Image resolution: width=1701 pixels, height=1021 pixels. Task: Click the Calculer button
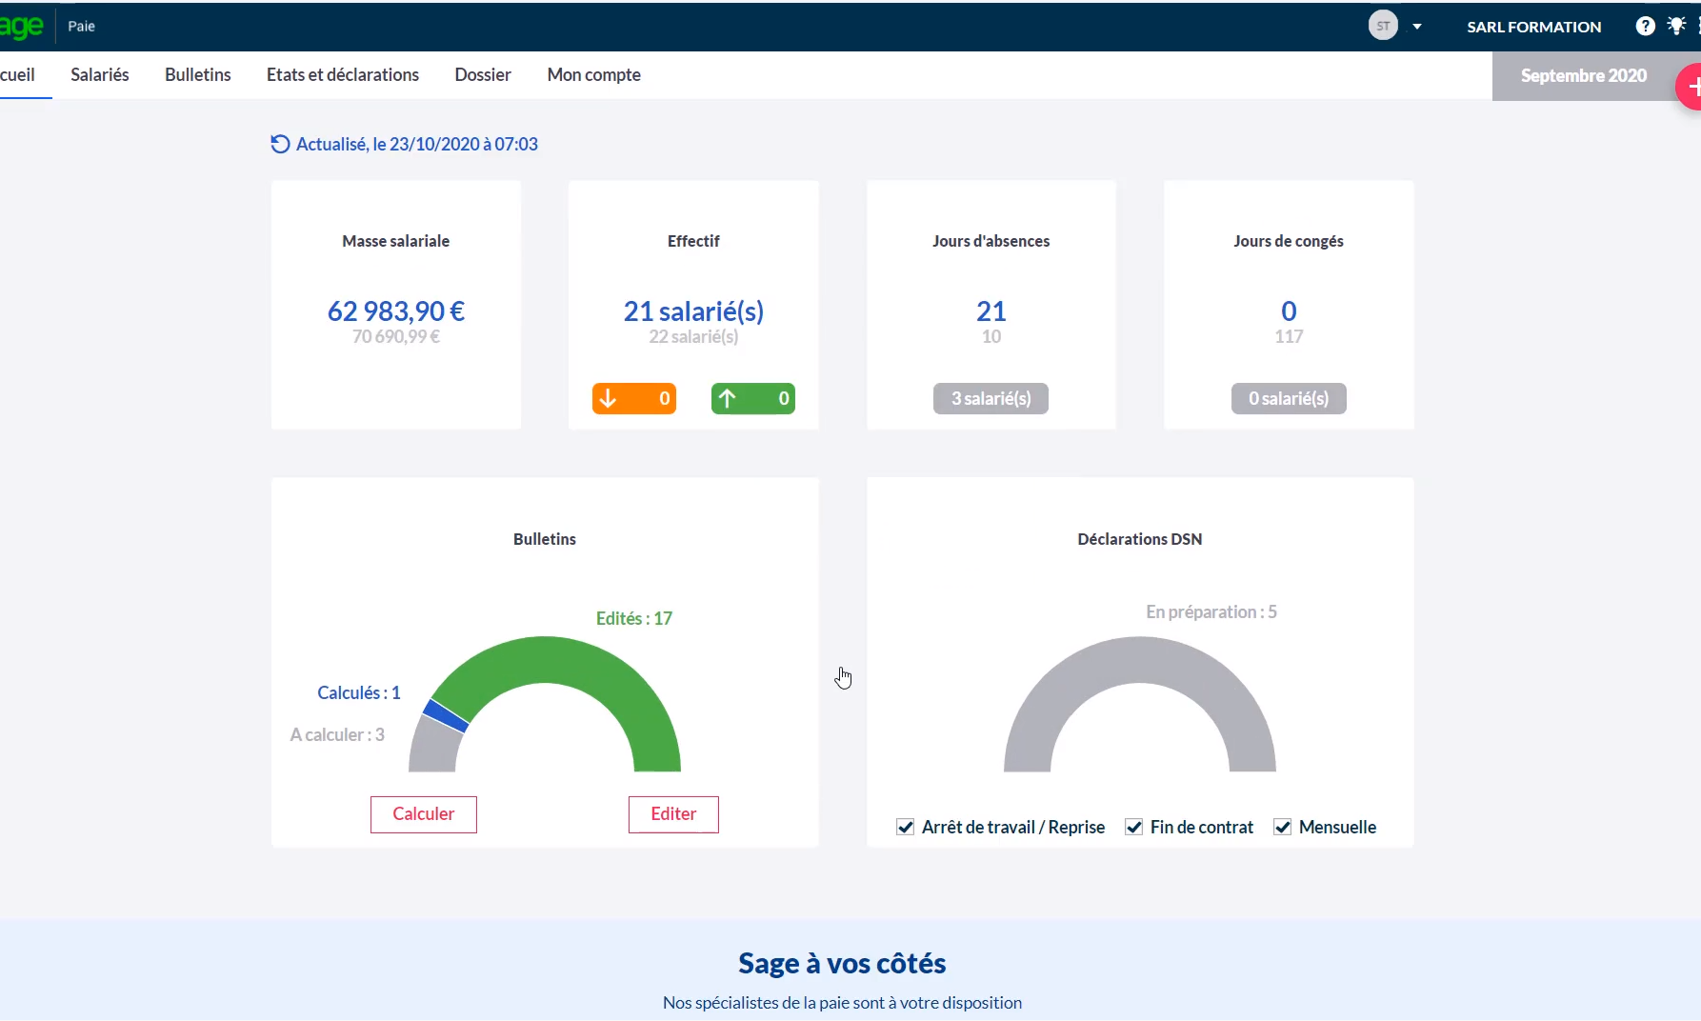(x=423, y=814)
